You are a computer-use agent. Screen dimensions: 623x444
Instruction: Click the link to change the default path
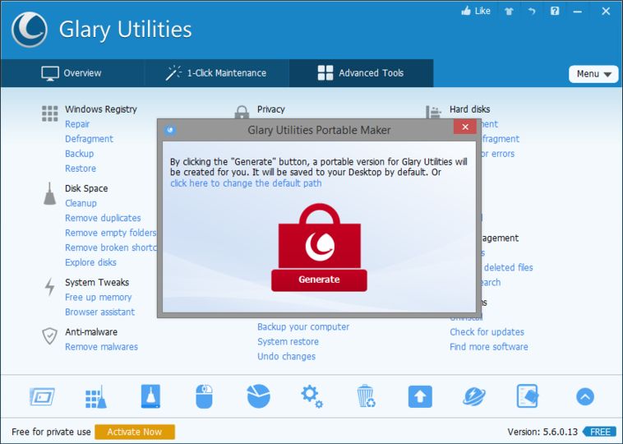(246, 183)
